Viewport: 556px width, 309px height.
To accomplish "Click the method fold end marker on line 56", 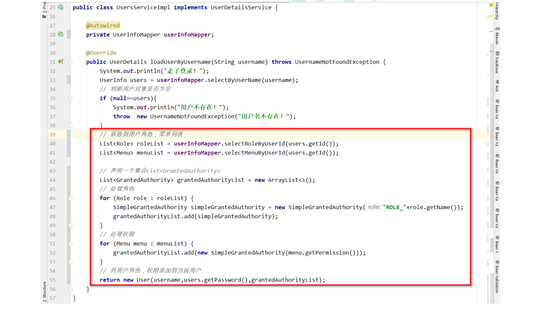I will [x=70, y=289].
